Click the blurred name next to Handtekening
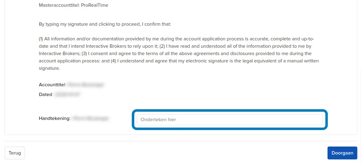Viewport: 361px width, 164px height. coord(91,118)
